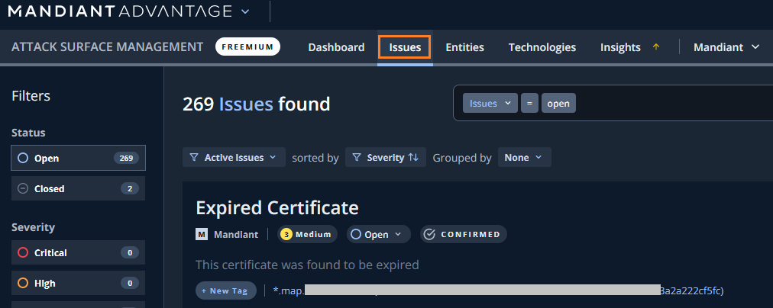Expand the Mandiant Advantage product dropdown
This screenshot has height=308, width=773.
244,11
